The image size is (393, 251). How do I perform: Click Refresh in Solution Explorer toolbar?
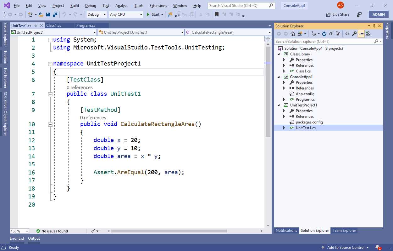(324, 34)
